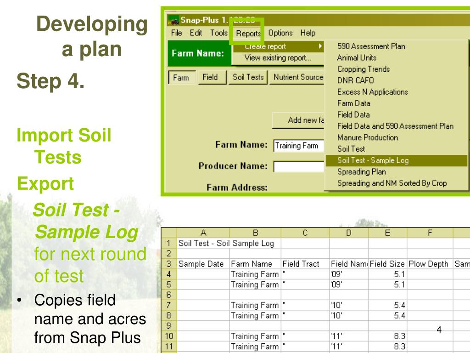Choose View existing report...
This screenshot has height=353, width=470.
pyautogui.click(x=278, y=58)
